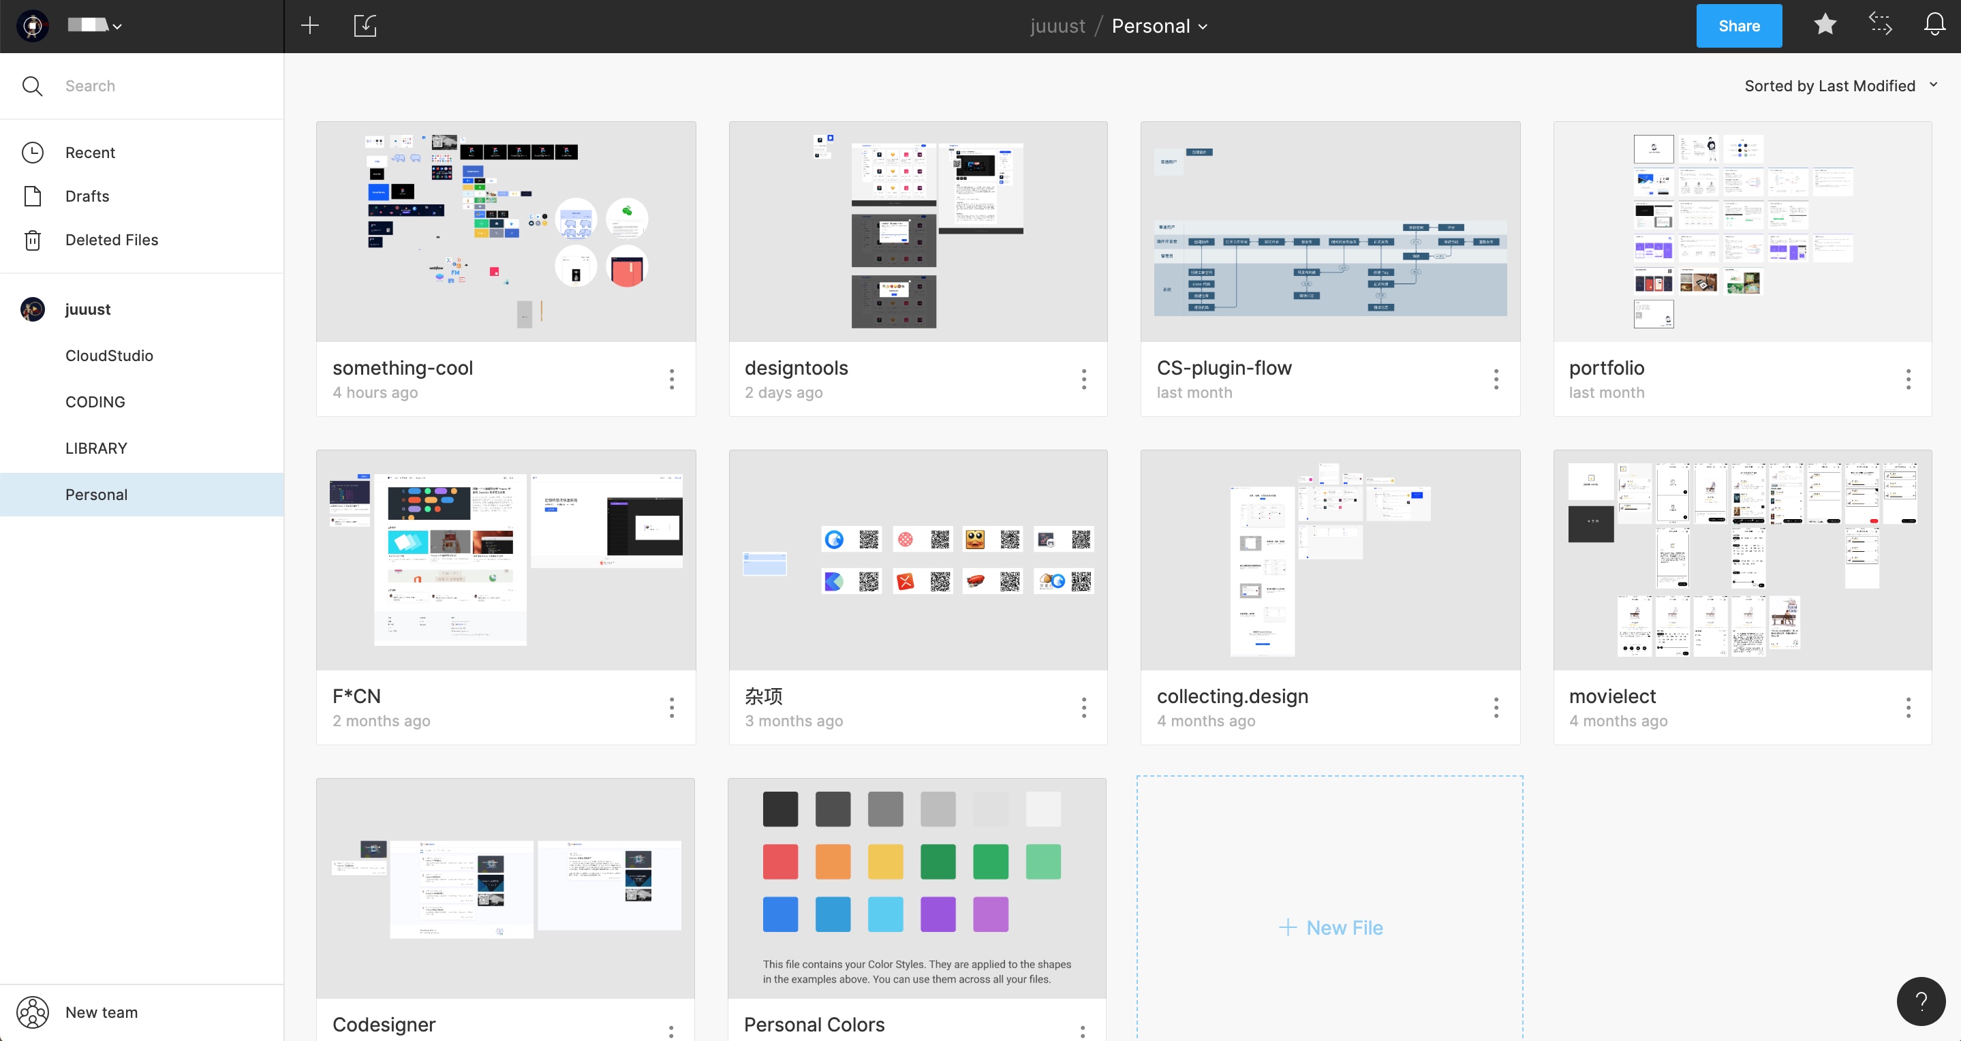Screen dimensions: 1961x1041
Task: Open options menu for designtools
Action: coord(1084,379)
